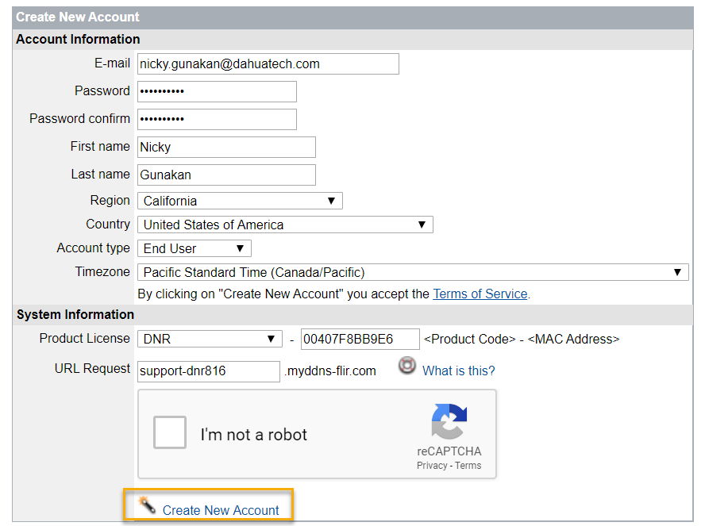
Task: Open the Product License DNR dropdown
Action: pyautogui.click(x=210, y=339)
